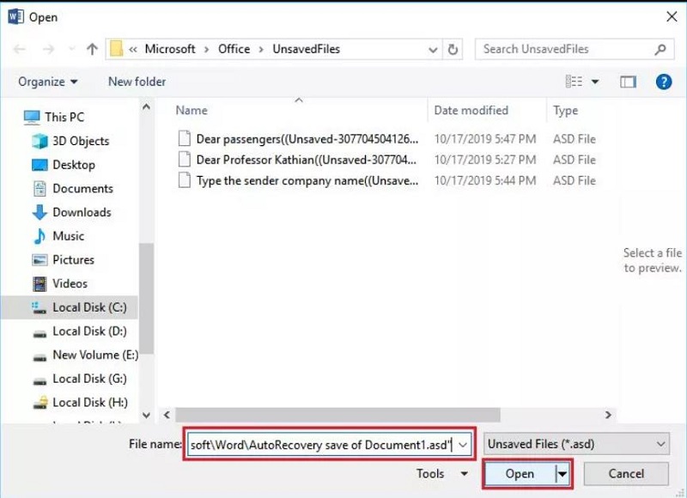The width and height of the screenshot is (687, 498).
Task: Open the Unsaved Files (*.asd) file type dropdown
Action: (575, 444)
